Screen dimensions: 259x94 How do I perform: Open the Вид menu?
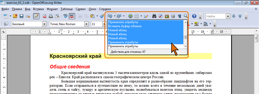click(x=28, y=9)
